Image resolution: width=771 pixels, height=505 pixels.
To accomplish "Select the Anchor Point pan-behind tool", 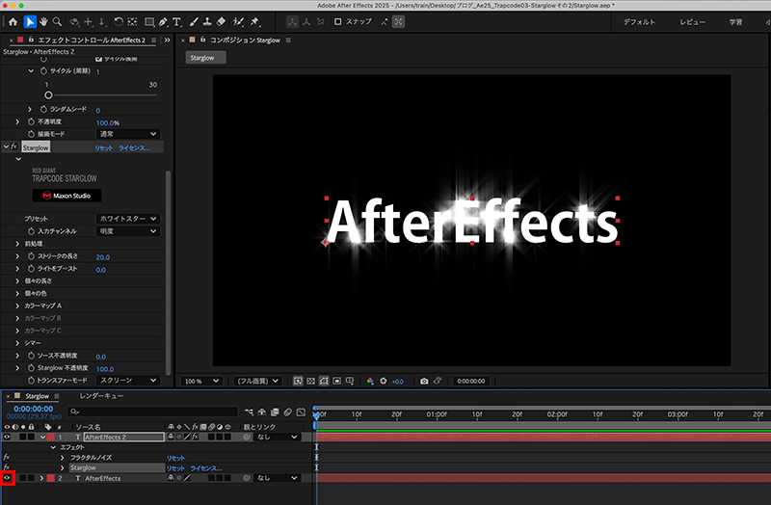I will (x=132, y=21).
